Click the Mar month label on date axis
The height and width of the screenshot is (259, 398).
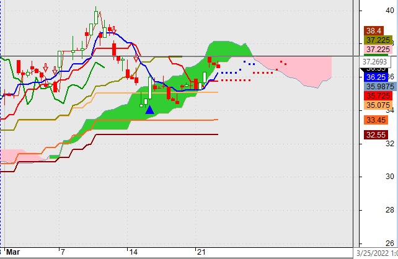coord(13,252)
